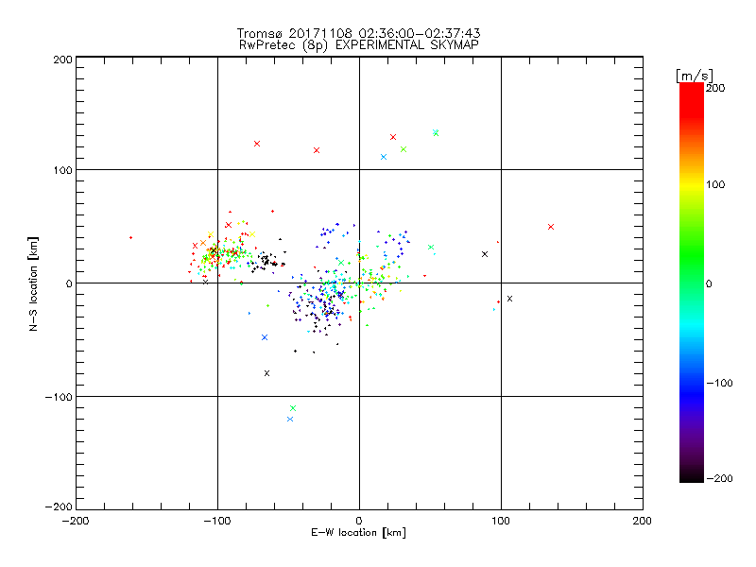756x567 pixels.
Task: Click the y-axis tick label '200'
Action: tap(63, 60)
